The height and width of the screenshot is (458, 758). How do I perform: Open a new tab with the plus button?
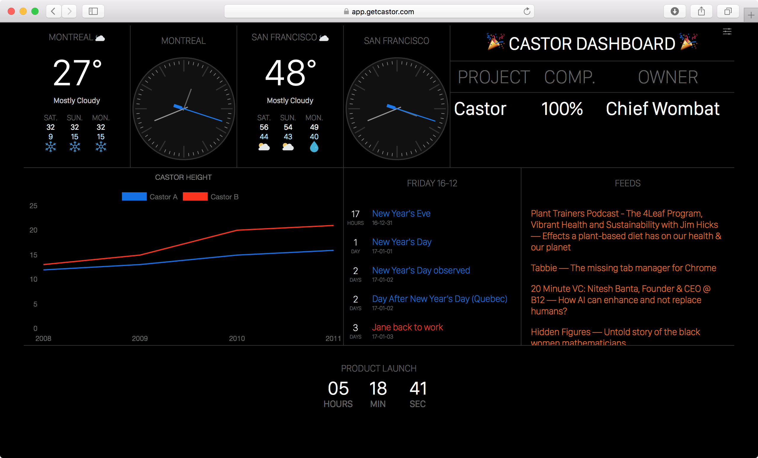click(x=751, y=15)
